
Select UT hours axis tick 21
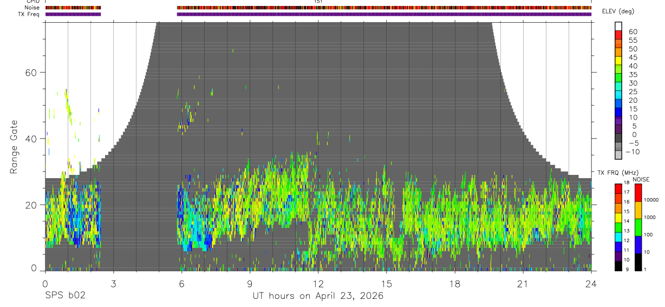523,283
